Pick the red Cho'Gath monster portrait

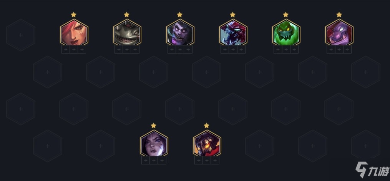(x=233, y=32)
